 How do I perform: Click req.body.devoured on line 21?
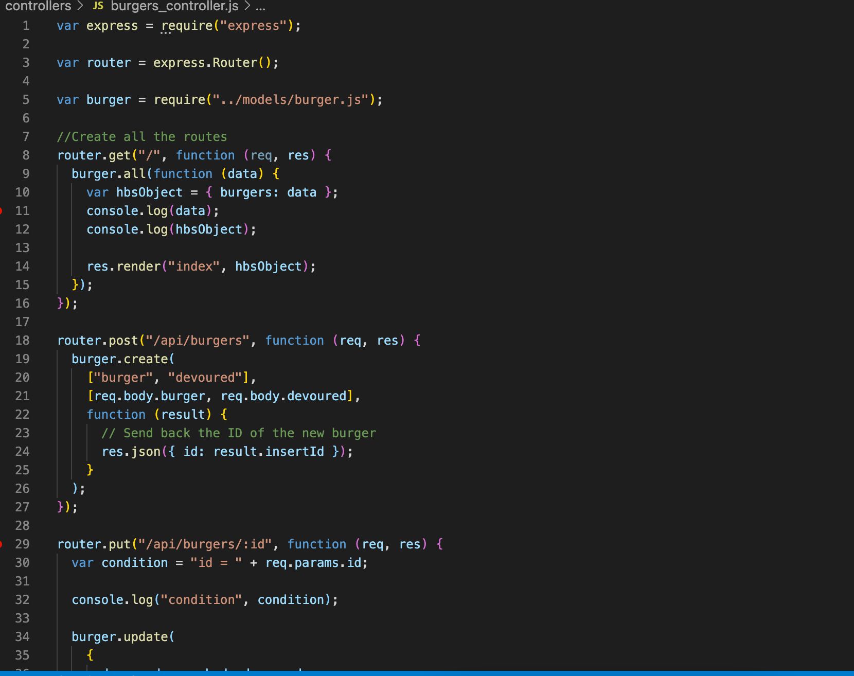283,396
